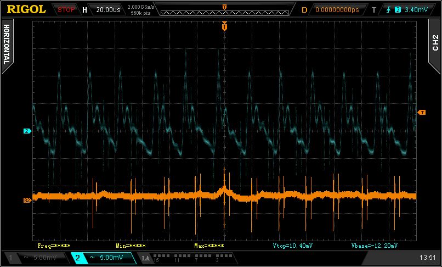Click the trigger level value 3.40mV
This screenshot has width=442, height=267.
(x=416, y=10)
